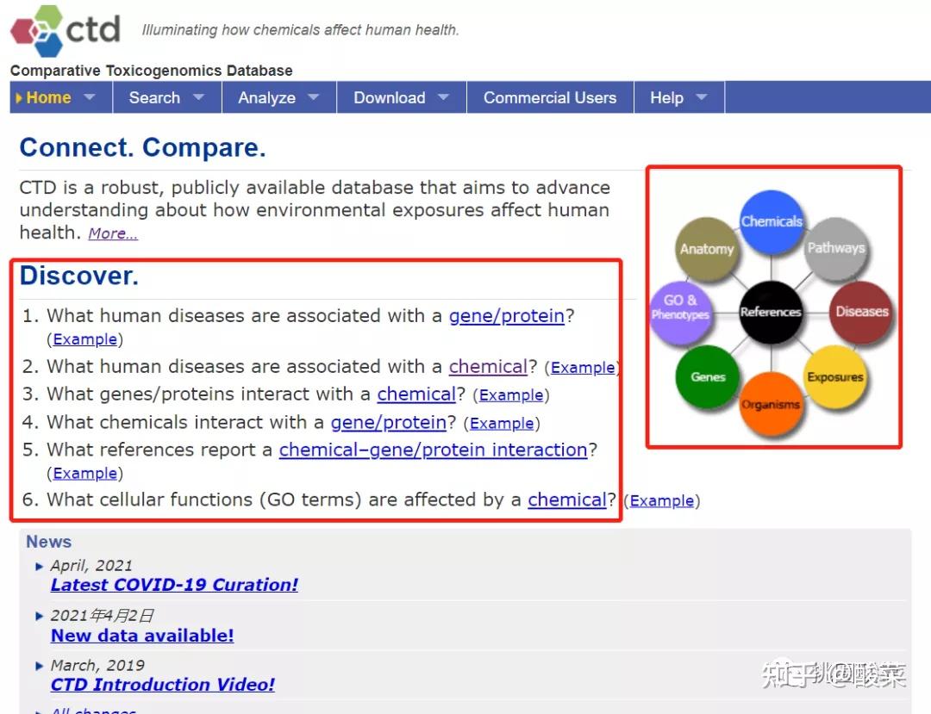Open the Commercial Users page
This screenshot has height=714, width=931.
550,97
